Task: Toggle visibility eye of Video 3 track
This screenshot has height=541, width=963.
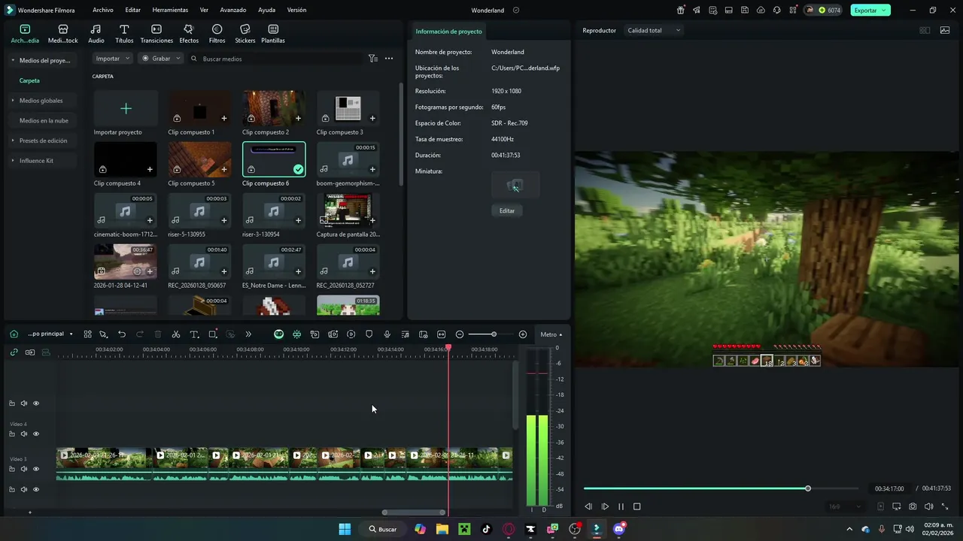Action: click(36, 469)
